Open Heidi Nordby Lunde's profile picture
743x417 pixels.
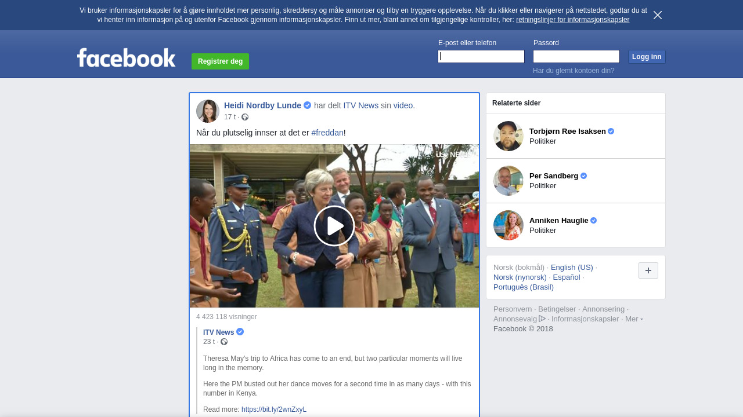tap(208, 111)
